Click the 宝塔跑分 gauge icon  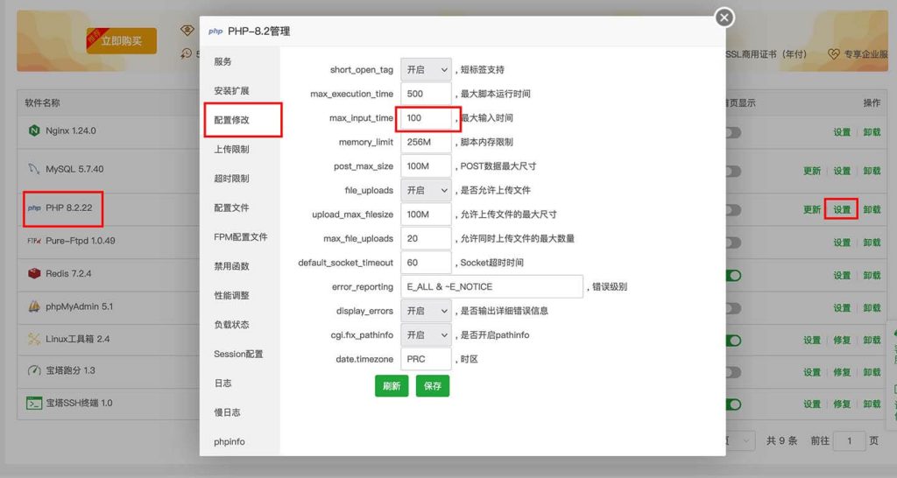34,370
